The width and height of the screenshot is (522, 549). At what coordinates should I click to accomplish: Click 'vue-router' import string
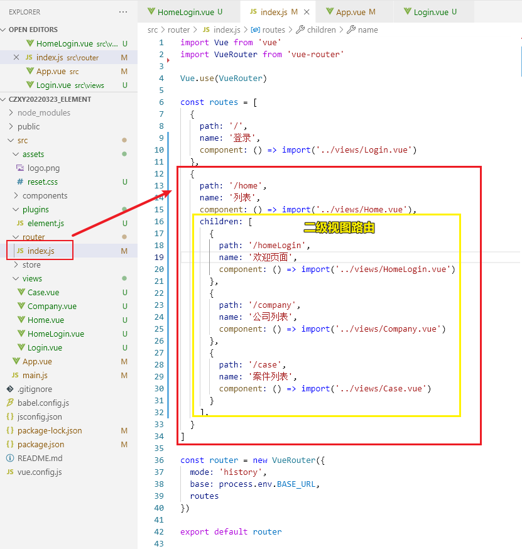(315, 54)
